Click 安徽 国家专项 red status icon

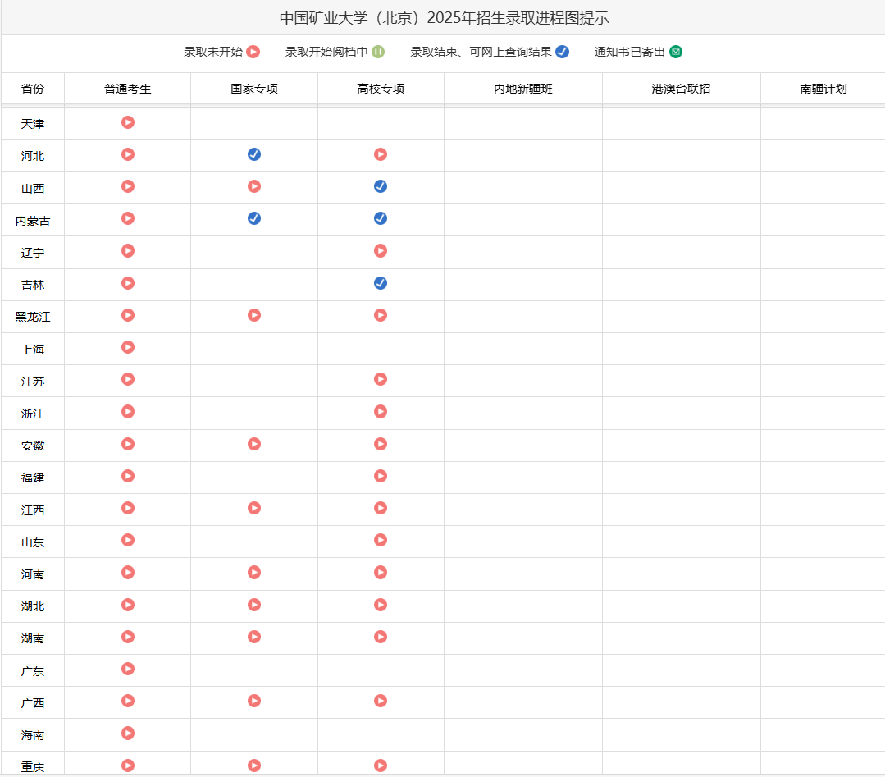(254, 444)
